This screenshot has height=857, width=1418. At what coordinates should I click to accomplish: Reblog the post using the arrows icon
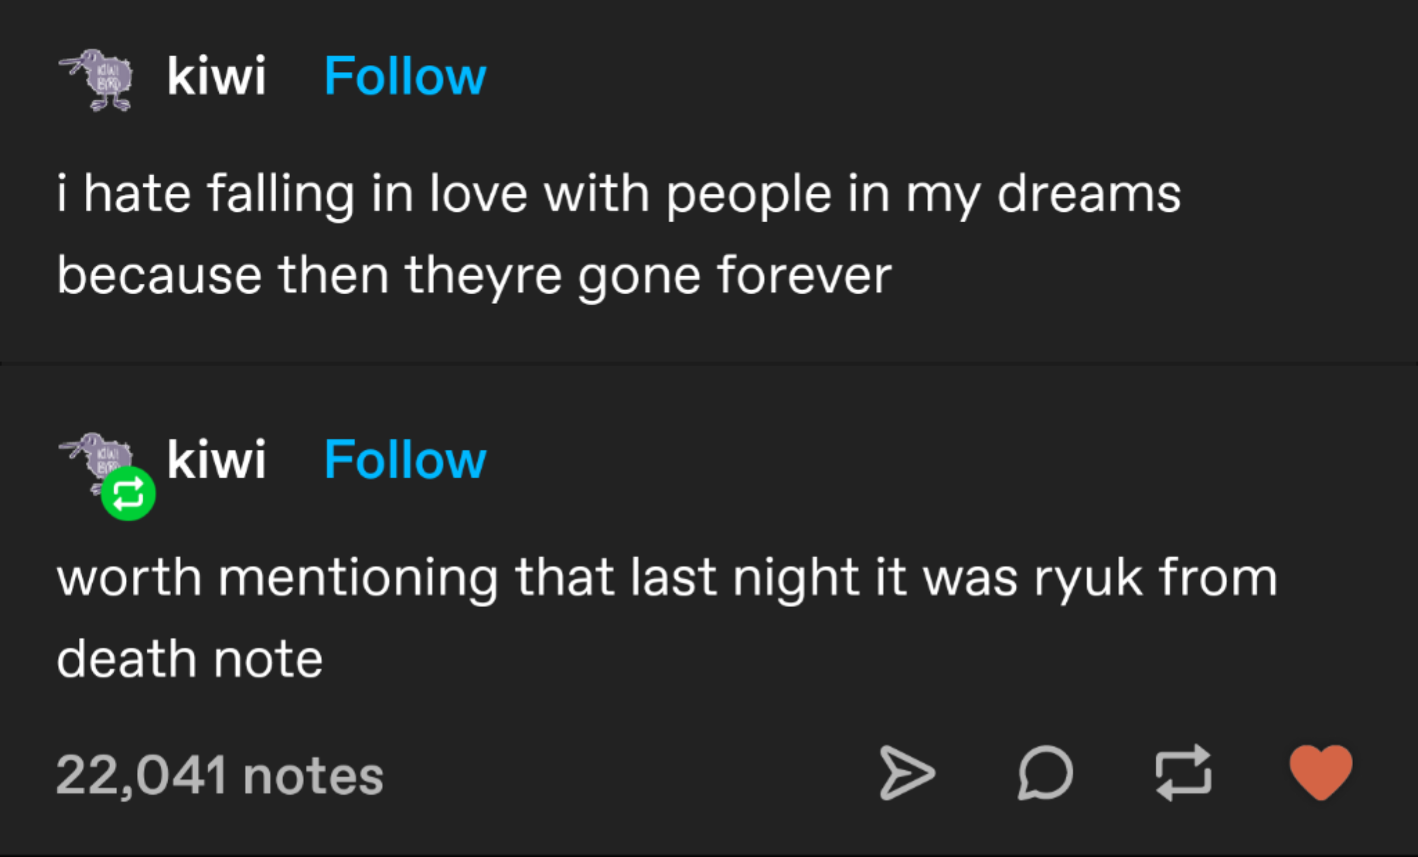tap(1183, 773)
